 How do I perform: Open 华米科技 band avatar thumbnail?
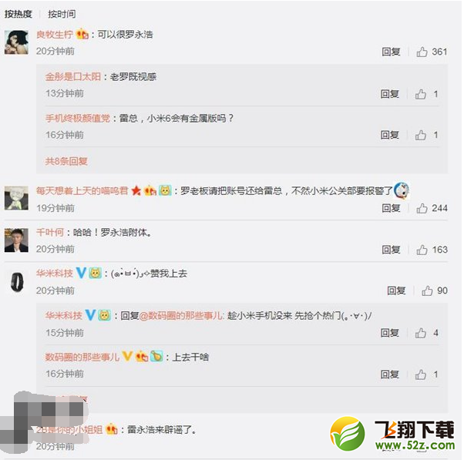17,282
